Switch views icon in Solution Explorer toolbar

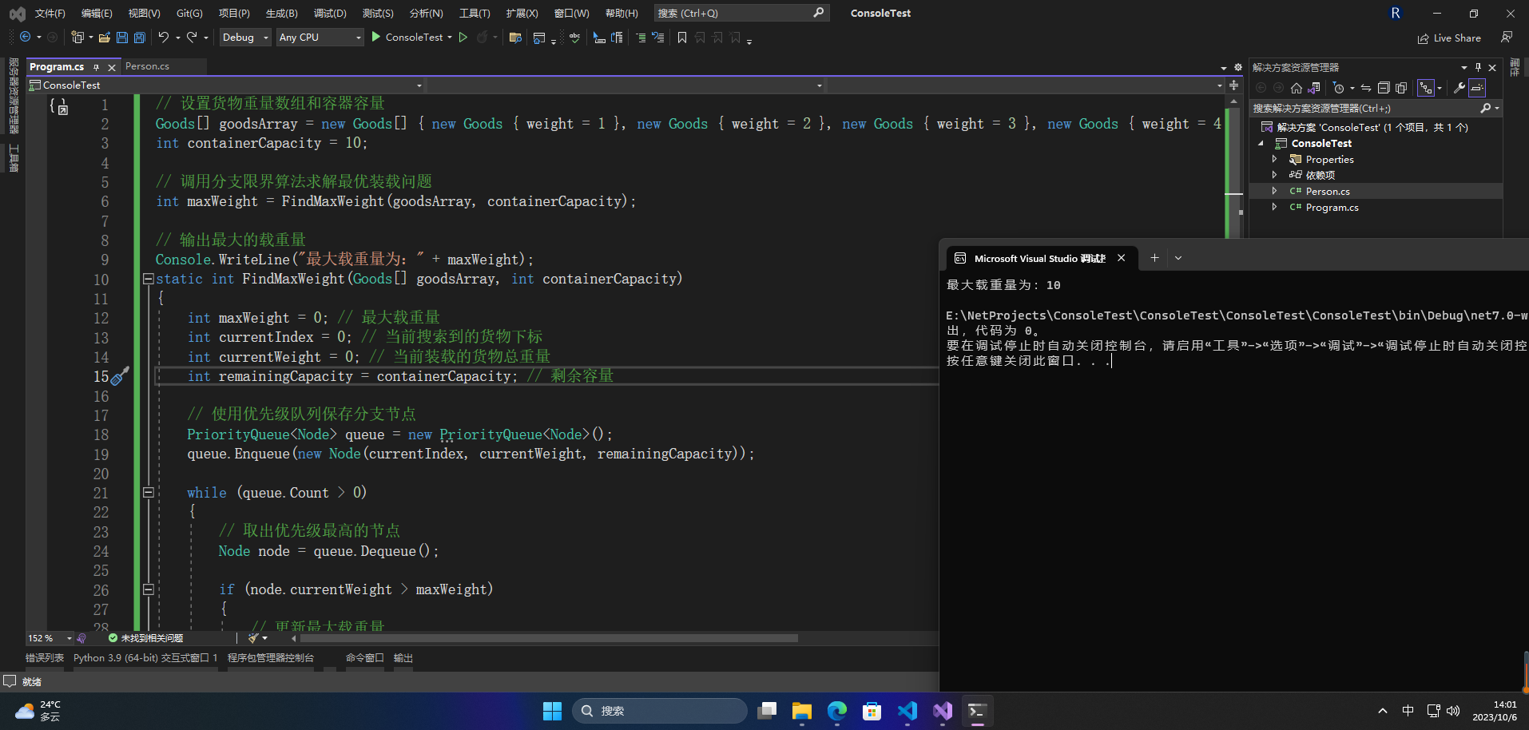coord(1314,88)
